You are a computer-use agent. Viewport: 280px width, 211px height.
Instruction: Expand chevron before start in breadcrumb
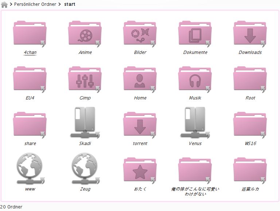(60, 4)
